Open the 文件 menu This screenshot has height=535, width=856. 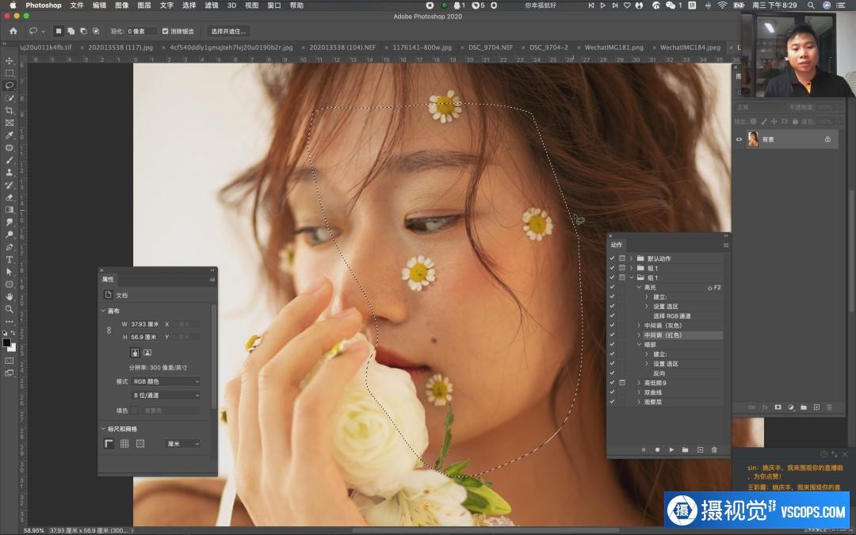(x=77, y=5)
